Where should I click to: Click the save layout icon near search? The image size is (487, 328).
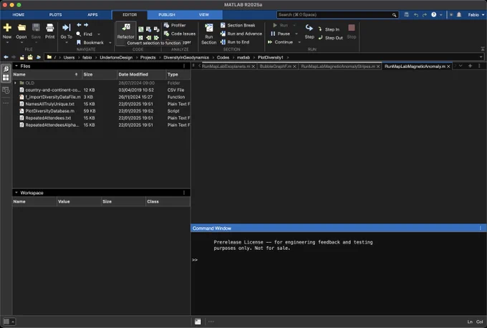coord(406,14)
